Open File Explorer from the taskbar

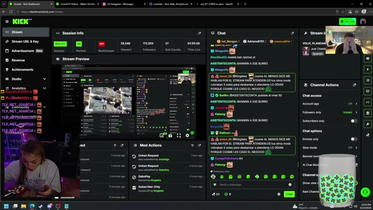coord(24,206)
